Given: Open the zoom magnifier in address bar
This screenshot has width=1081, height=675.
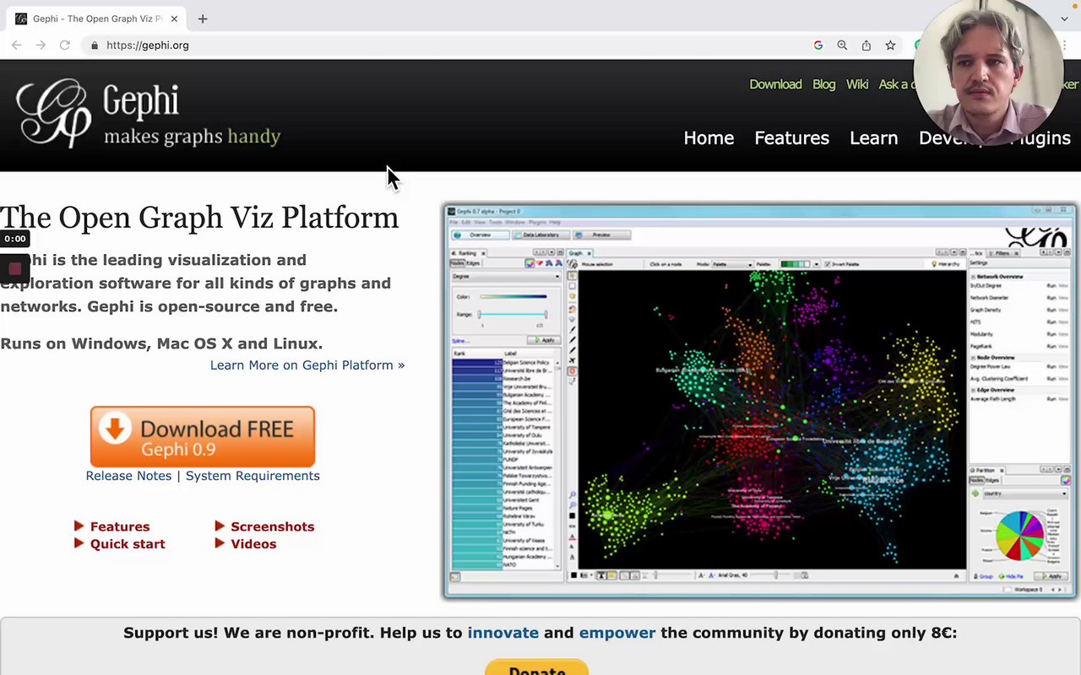Looking at the screenshot, I should tap(842, 46).
